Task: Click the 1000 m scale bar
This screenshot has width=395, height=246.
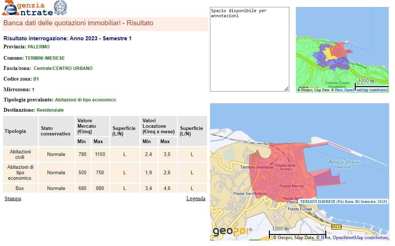Action: coord(297,233)
